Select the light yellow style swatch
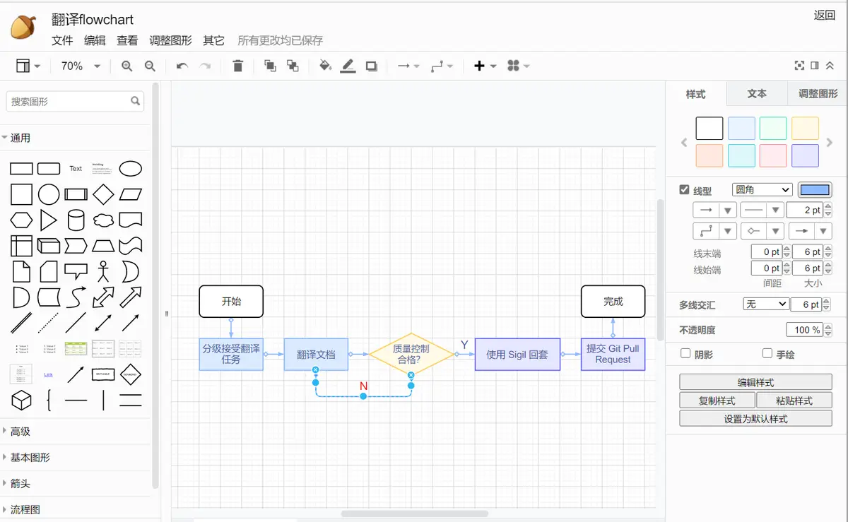 coord(805,129)
